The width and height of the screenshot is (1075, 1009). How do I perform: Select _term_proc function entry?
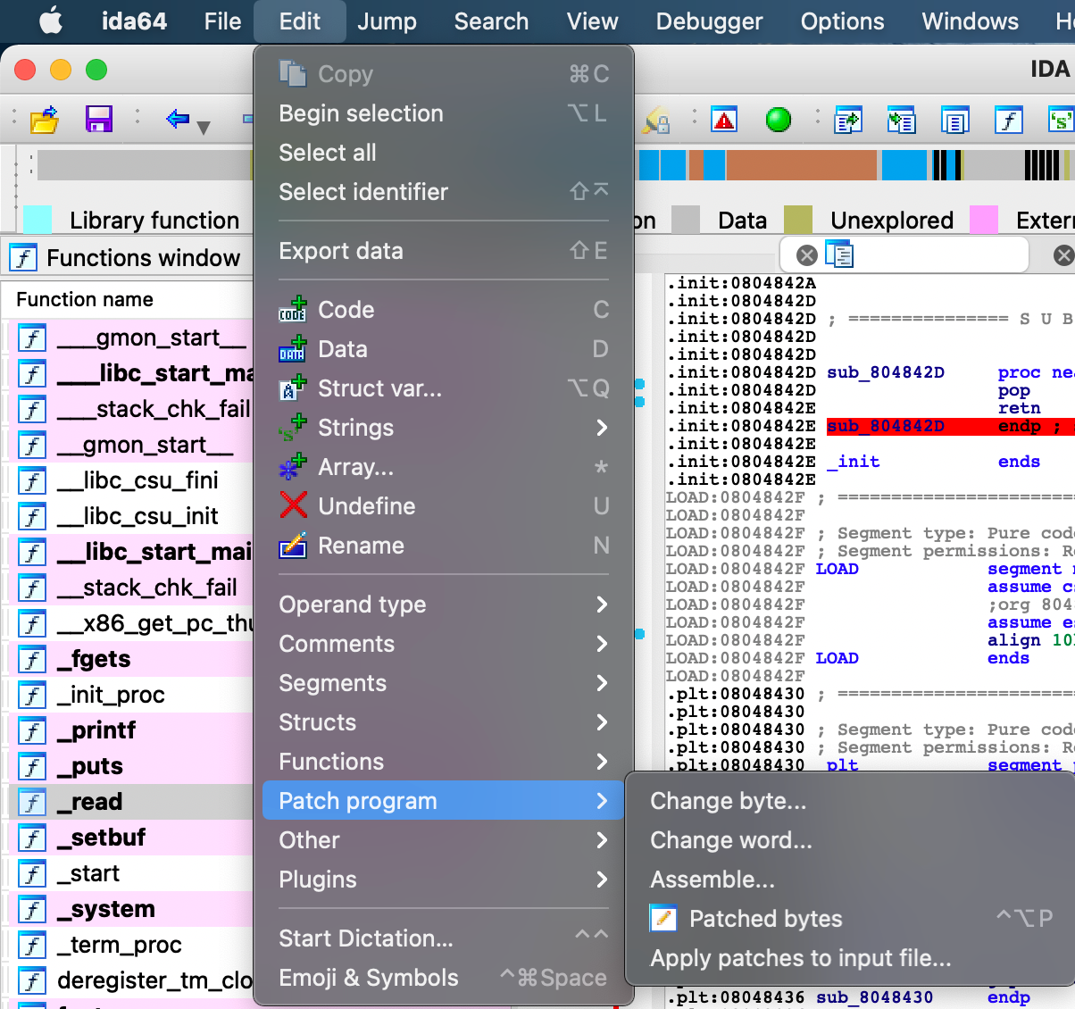(130, 945)
